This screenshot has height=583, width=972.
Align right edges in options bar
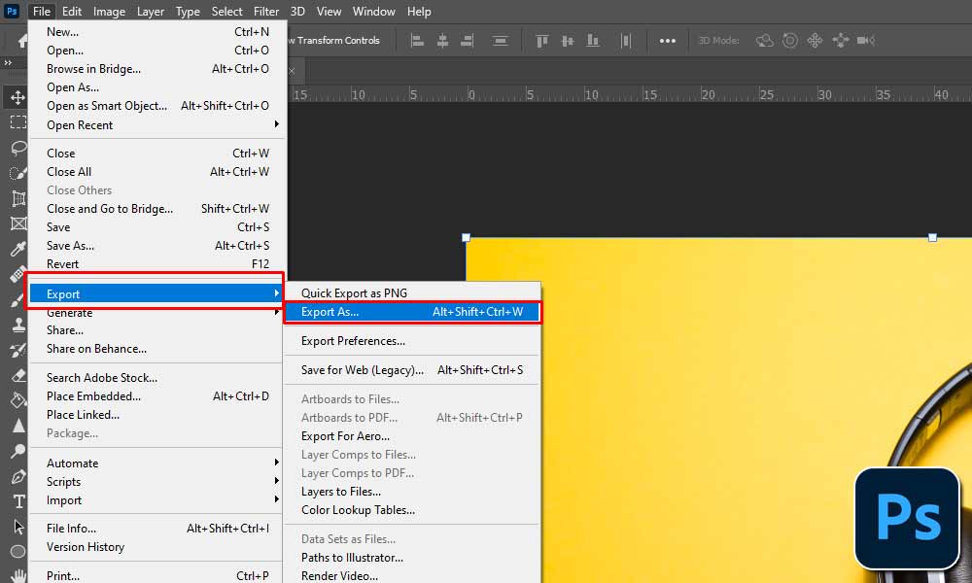[468, 41]
